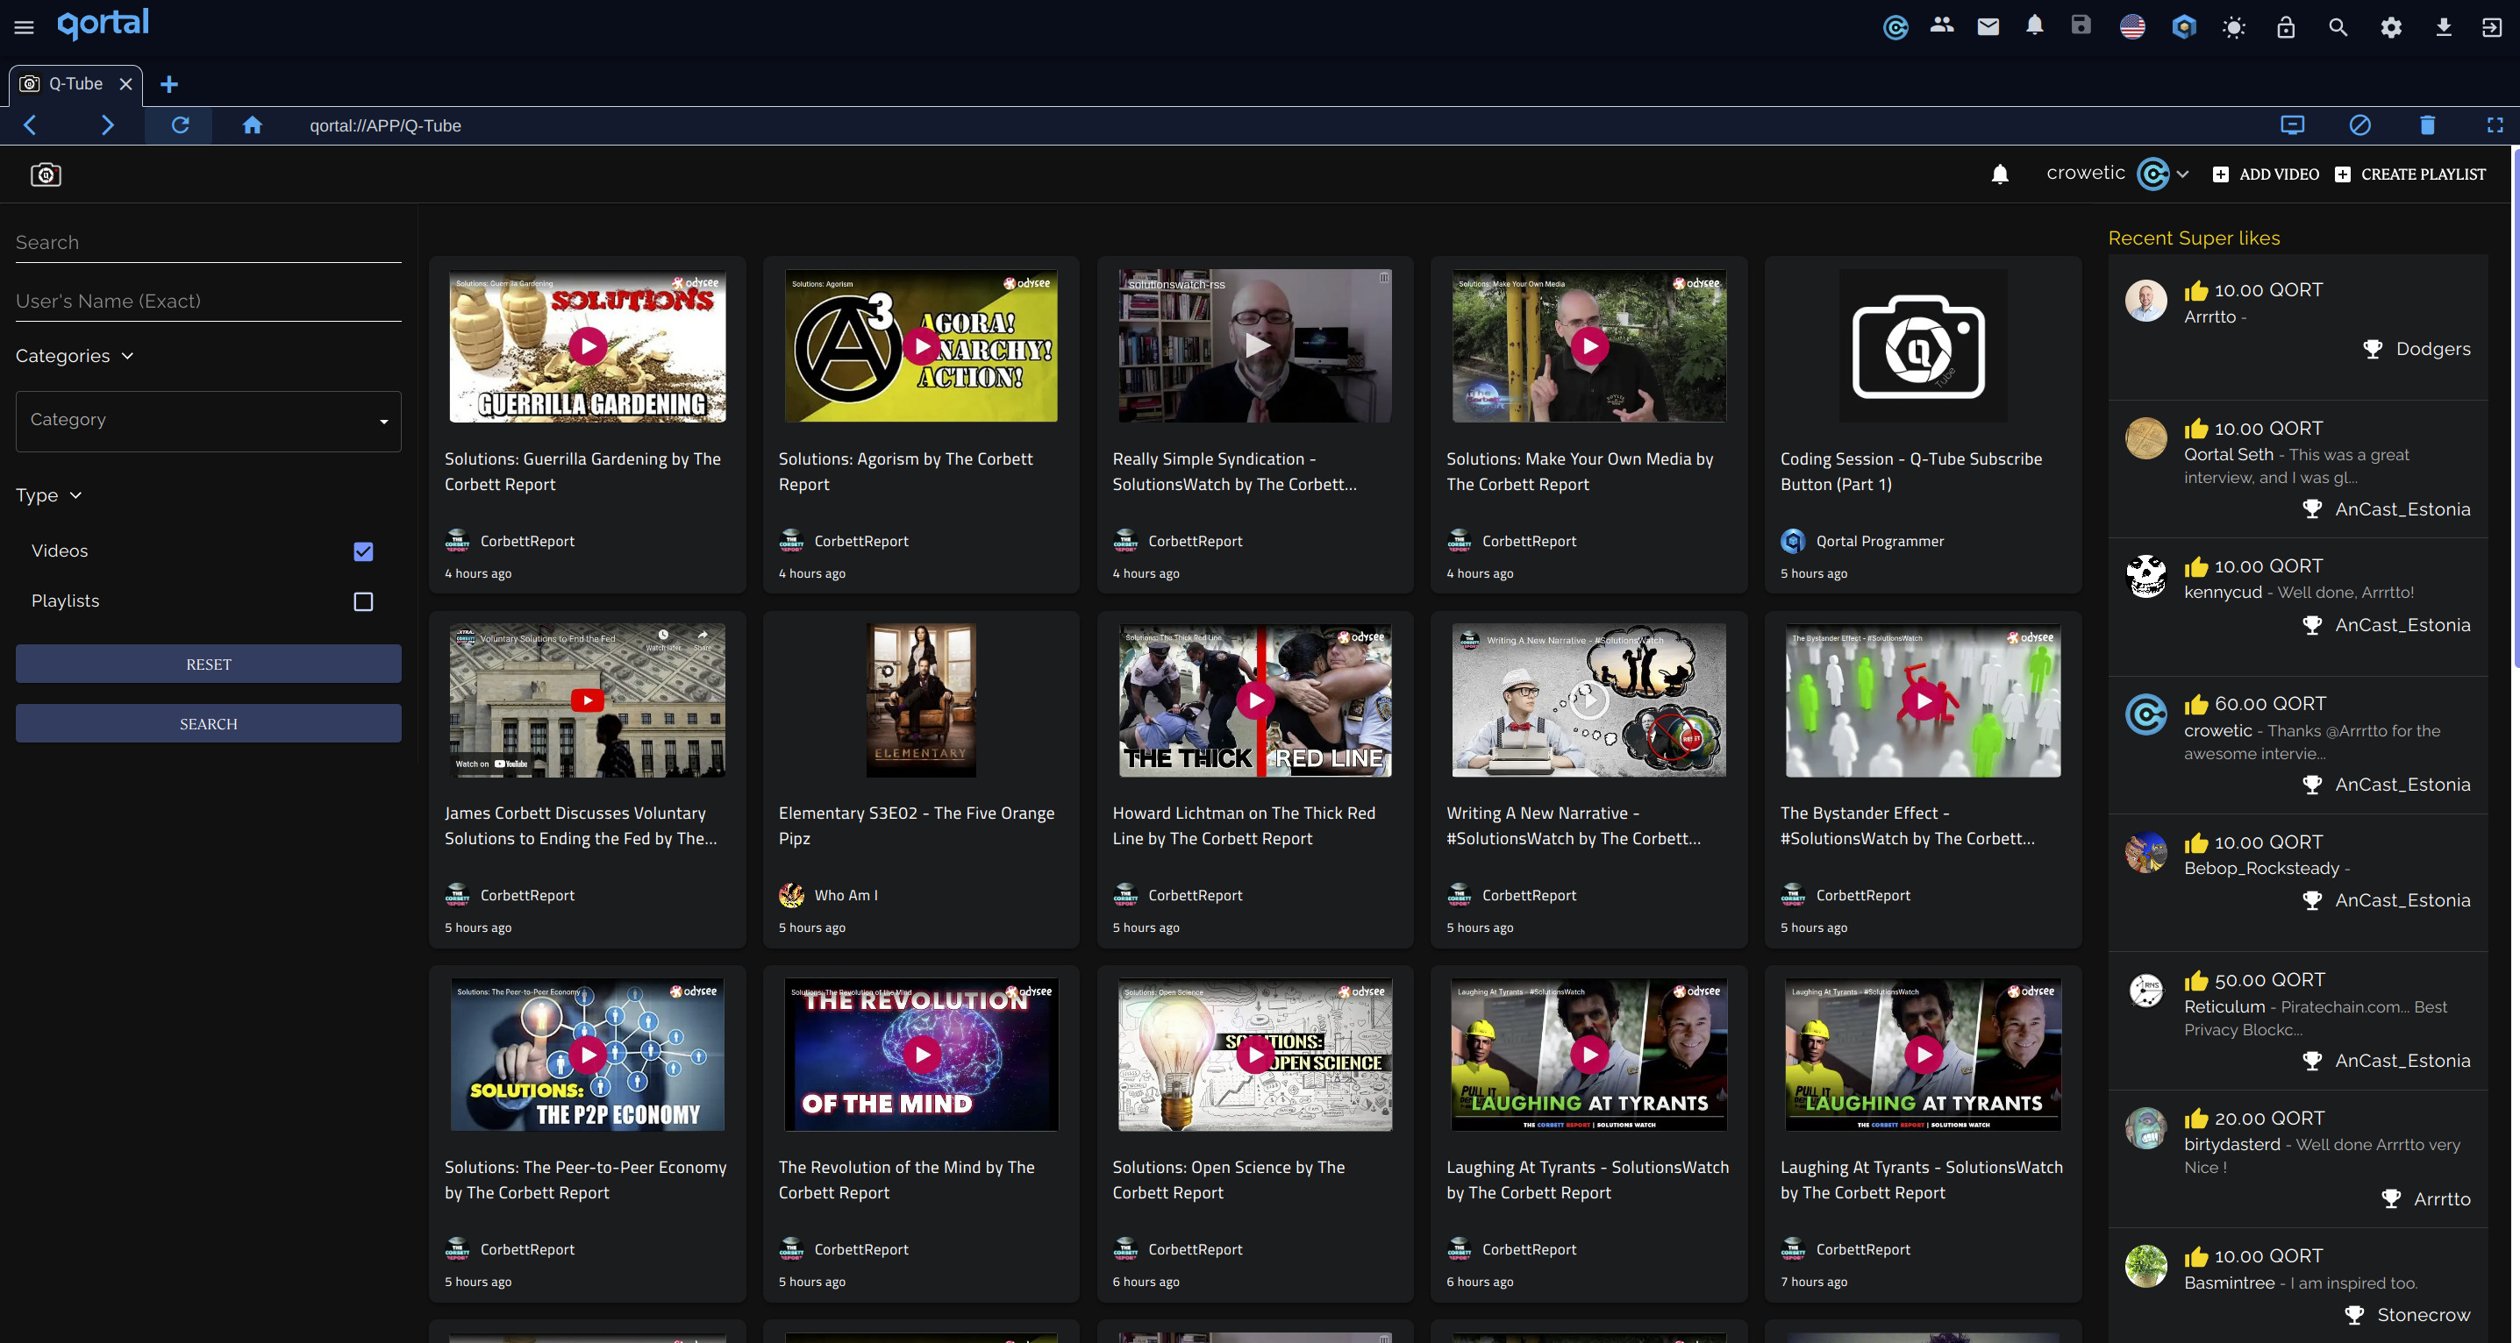Collapse the Categories section

[75, 356]
